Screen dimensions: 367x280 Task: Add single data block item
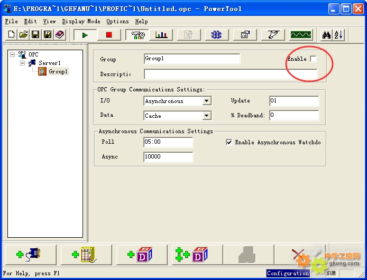(142, 255)
